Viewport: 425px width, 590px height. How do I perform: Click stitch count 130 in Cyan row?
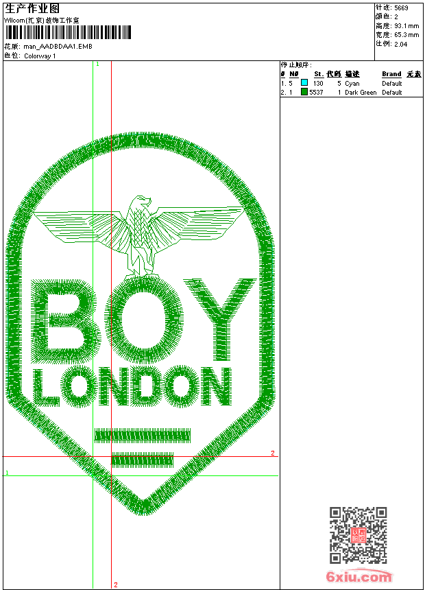tap(318, 84)
